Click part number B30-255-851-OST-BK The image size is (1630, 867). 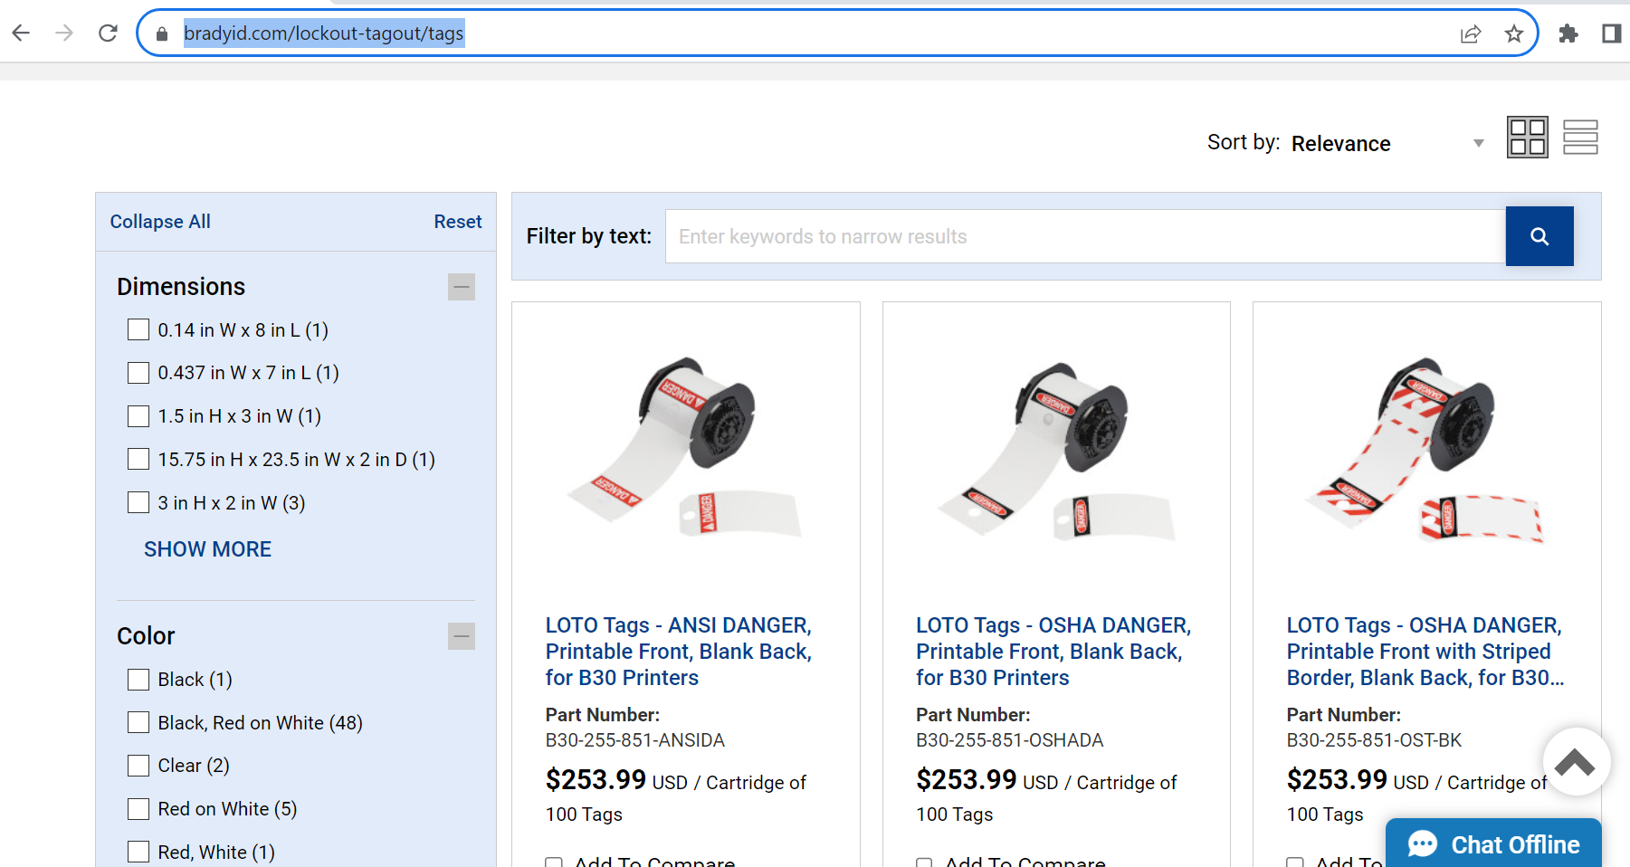point(1374,740)
